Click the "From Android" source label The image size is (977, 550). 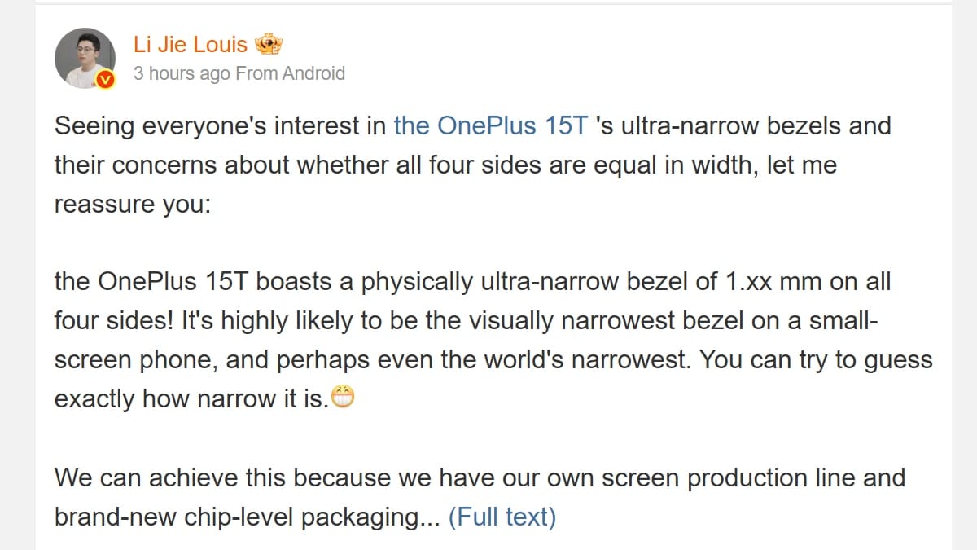click(289, 73)
